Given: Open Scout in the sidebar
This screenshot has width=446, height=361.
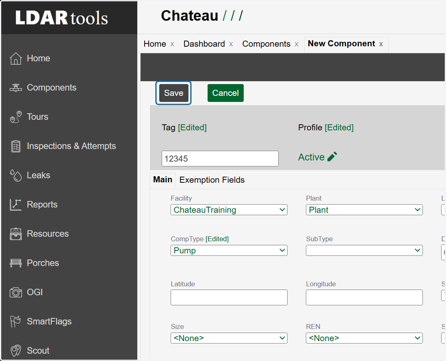Looking at the screenshot, I should coord(38,351).
